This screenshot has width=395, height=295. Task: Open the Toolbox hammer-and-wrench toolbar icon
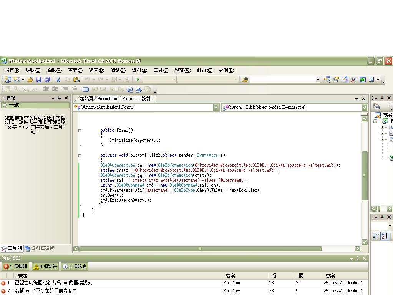click(x=354, y=80)
